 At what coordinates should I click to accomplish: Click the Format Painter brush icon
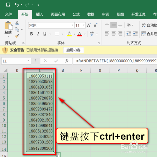click(17, 36)
